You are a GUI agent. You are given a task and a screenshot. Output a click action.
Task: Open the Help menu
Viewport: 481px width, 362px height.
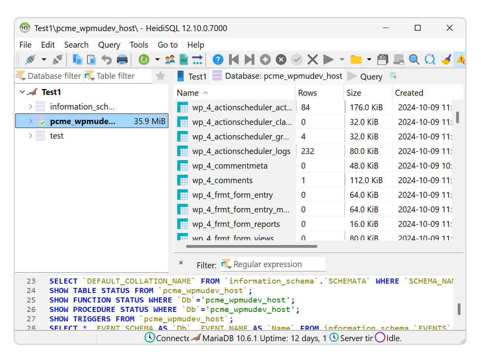click(196, 45)
